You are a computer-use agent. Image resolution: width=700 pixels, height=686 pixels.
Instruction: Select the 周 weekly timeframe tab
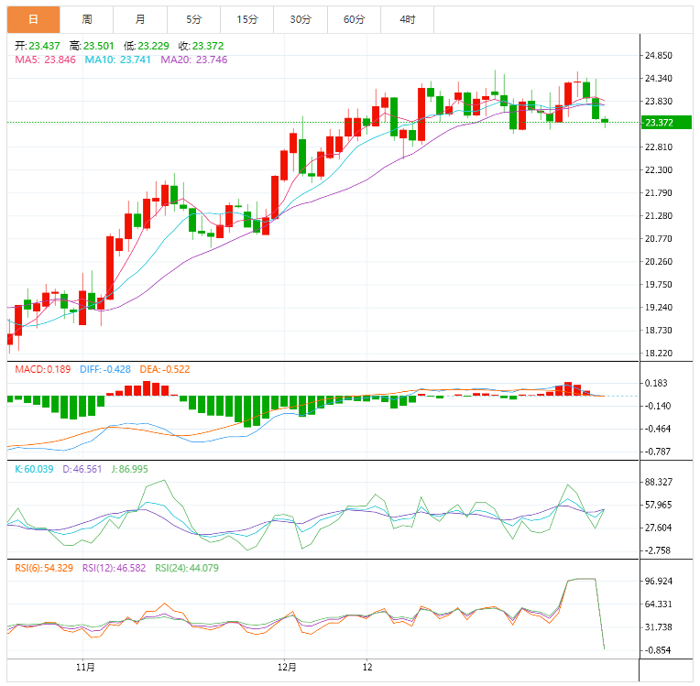click(x=87, y=19)
